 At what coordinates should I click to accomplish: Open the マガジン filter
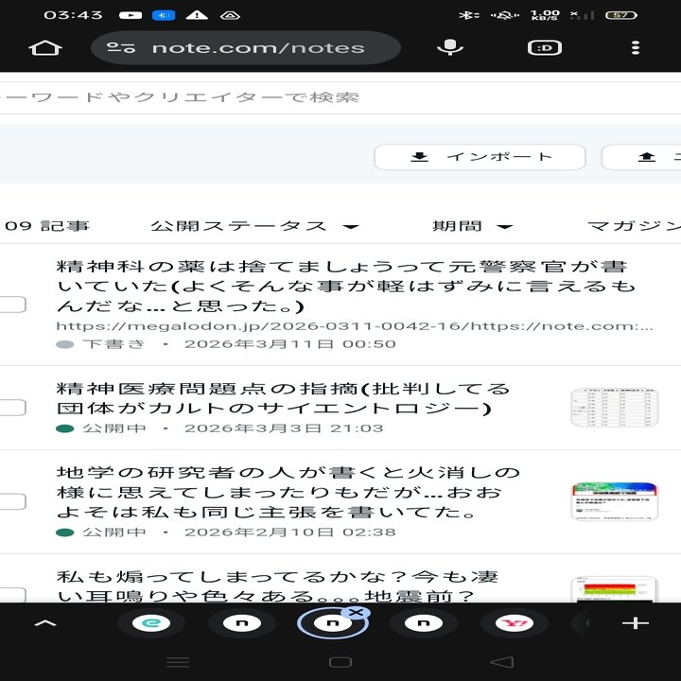tap(634, 226)
